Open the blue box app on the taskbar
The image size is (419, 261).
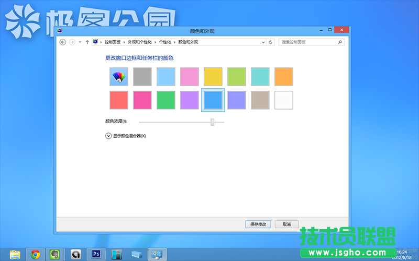[137, 255]
